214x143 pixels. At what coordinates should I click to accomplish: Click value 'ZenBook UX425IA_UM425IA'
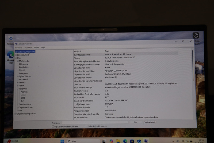[118, 74]
